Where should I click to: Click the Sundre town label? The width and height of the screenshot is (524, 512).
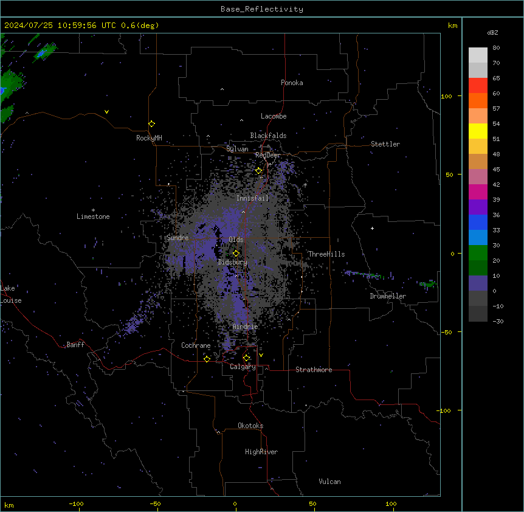tap(178, 238)
